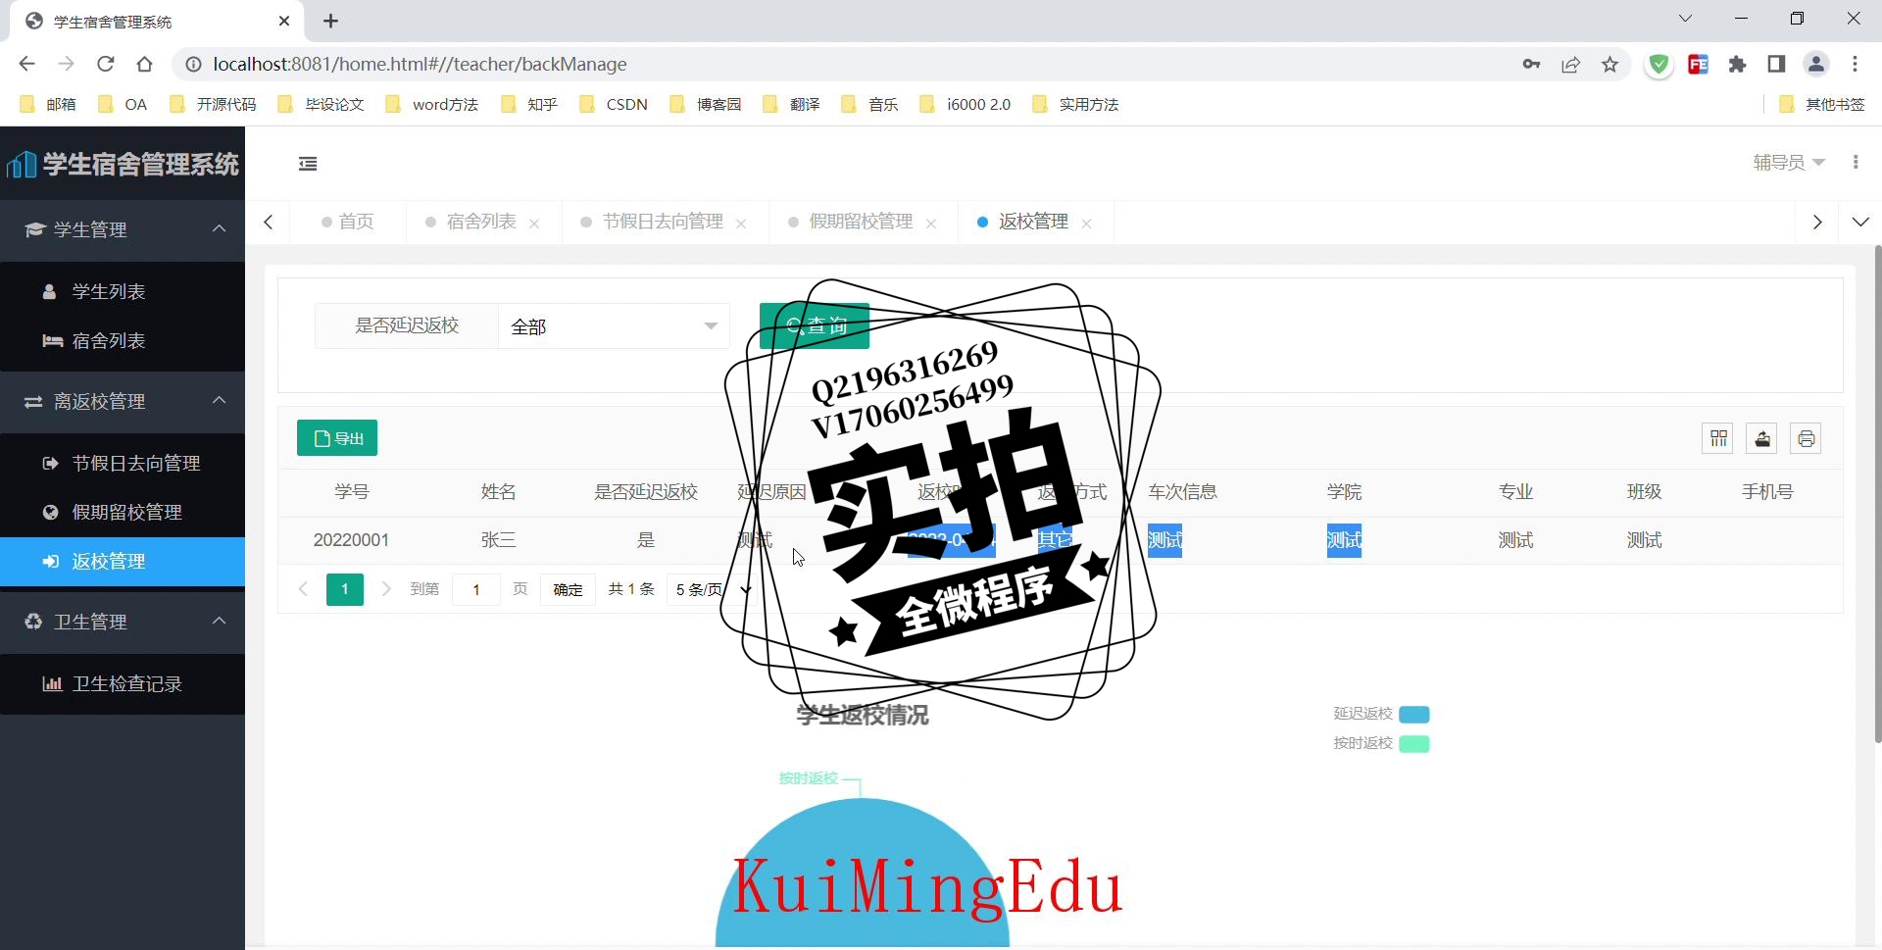Collapse the 卫生管理 menu group
Screen dimensions: 1882x950
[x=123, y=622]
